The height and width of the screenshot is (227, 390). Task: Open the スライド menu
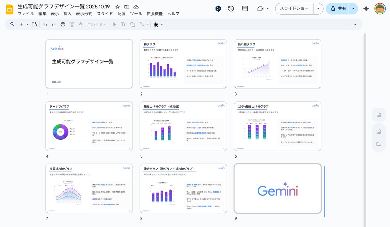(x=105, y=14)
